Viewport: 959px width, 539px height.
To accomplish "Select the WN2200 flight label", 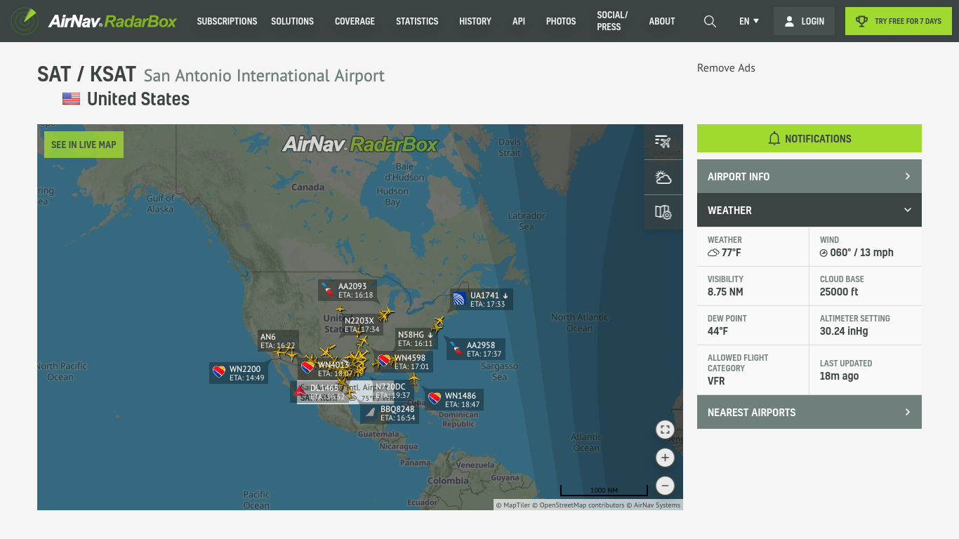I will click(239, 373).
